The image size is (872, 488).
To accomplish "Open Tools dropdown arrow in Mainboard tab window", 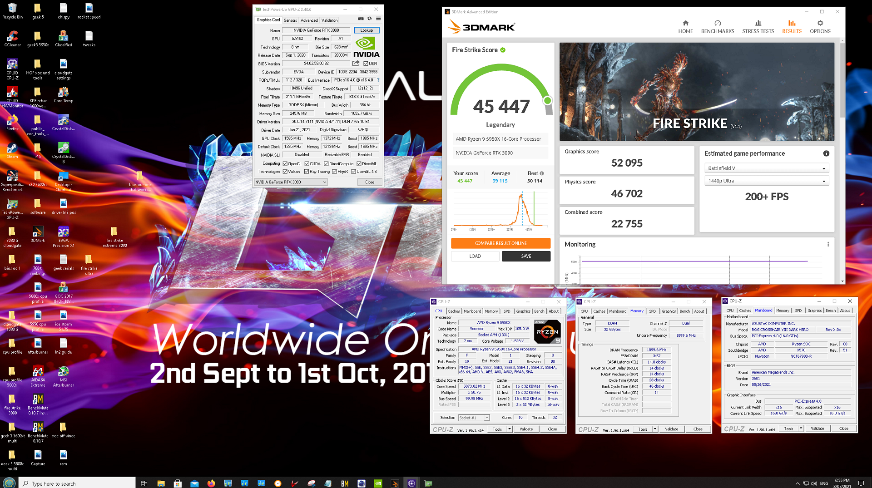I will [801, 429].
